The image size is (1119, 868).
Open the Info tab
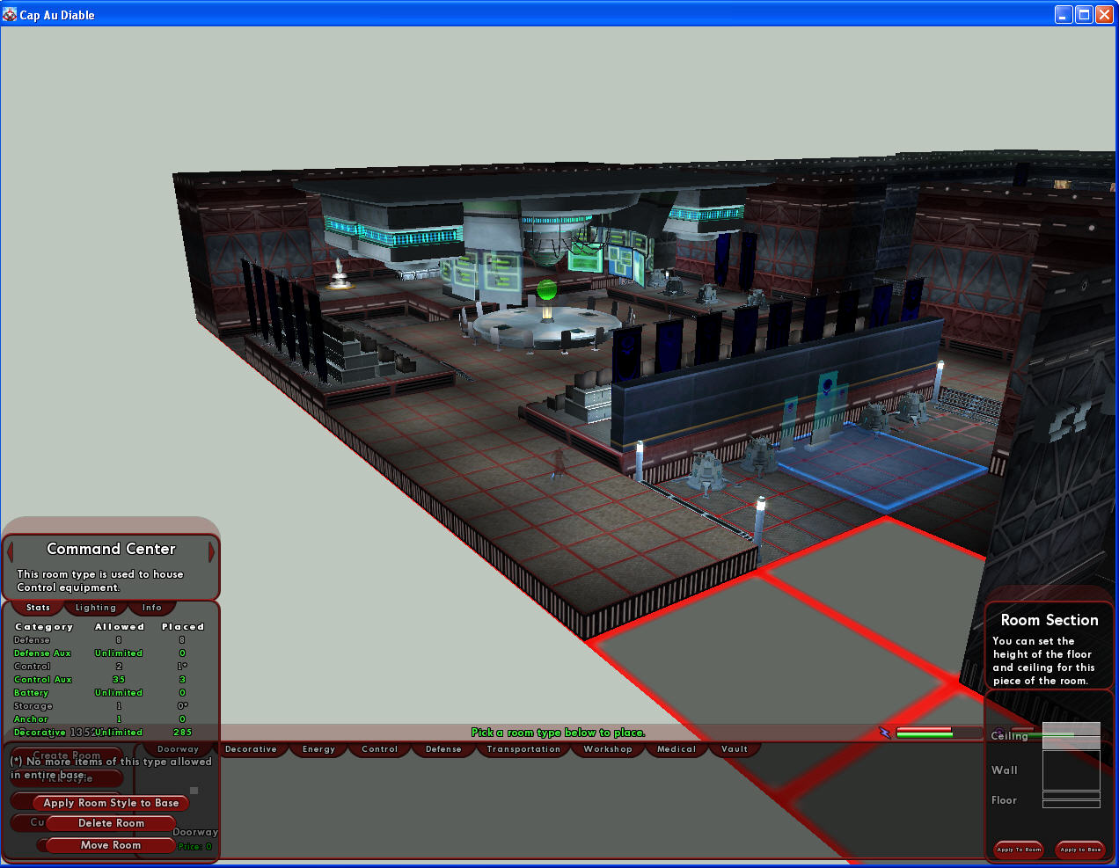pos(152,608)
